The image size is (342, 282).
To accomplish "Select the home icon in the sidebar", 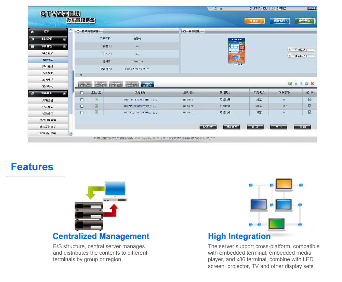I will point(32,31).
